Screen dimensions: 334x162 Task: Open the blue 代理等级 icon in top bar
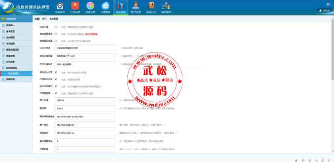pyautogui.click(x=105, y=8)
